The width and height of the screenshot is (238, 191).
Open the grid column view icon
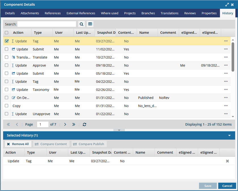pos(90,24)
